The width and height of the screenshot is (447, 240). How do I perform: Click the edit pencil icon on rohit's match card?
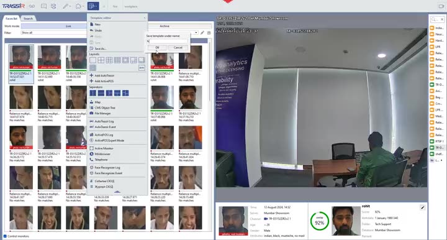423,208
